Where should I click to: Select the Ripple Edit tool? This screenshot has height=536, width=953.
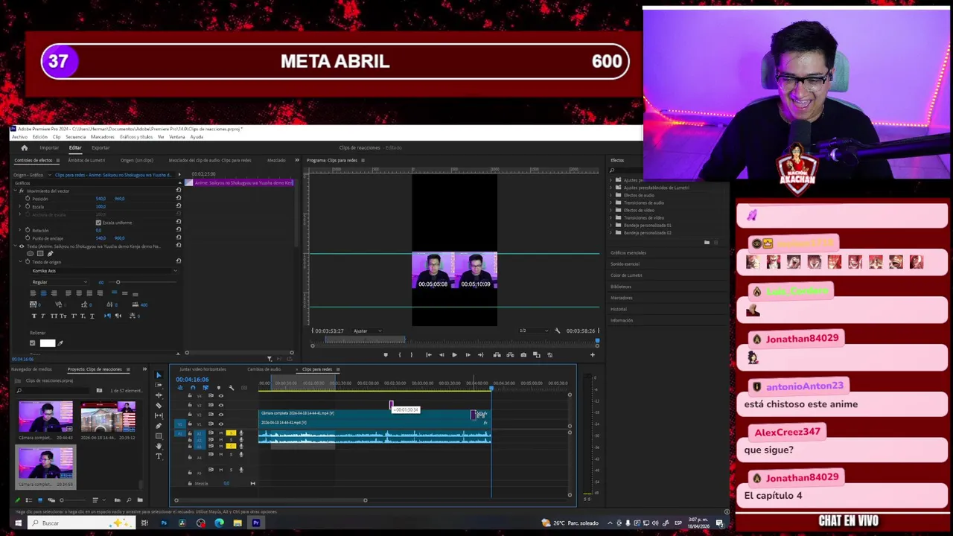[x=159, y=395]
